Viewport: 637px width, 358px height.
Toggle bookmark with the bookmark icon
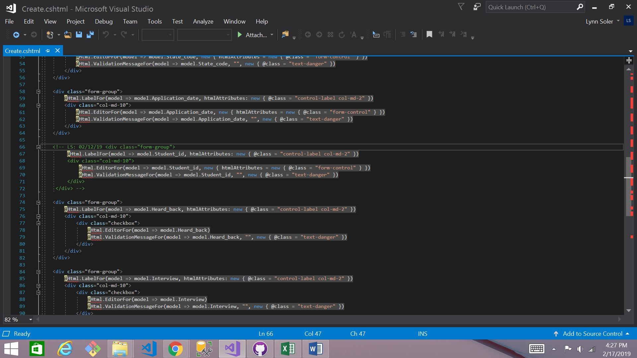click(429, 34)
